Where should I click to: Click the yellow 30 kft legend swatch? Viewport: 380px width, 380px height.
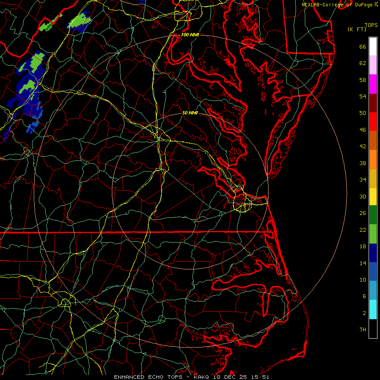pyautogui.click(x=373, y=197)
